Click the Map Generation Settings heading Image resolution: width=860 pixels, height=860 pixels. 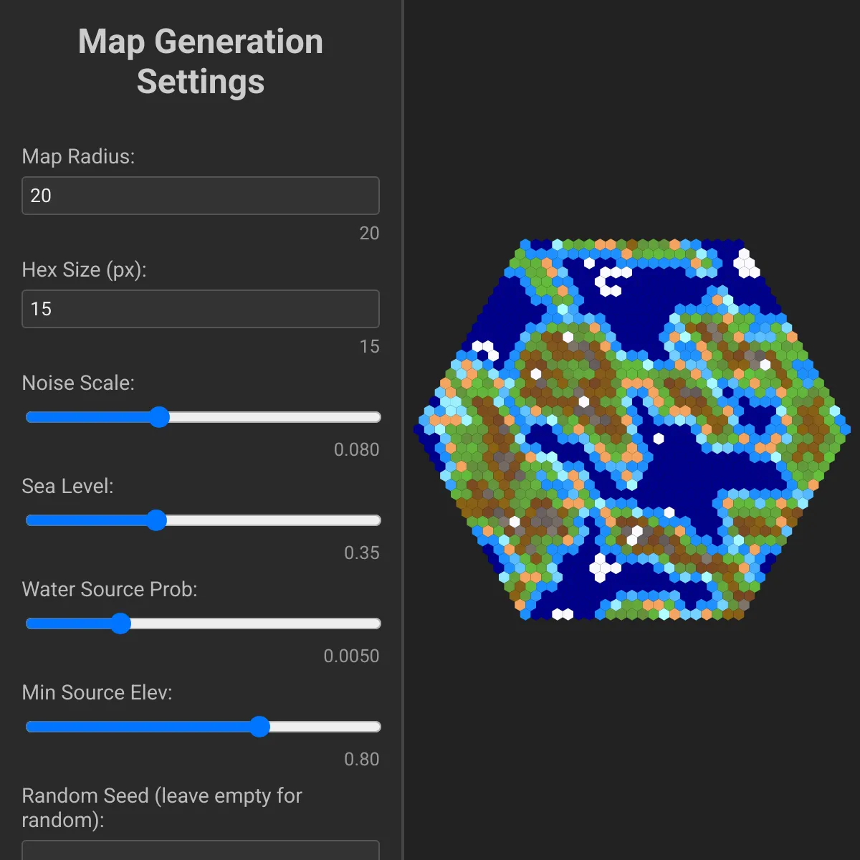(201, 62)
